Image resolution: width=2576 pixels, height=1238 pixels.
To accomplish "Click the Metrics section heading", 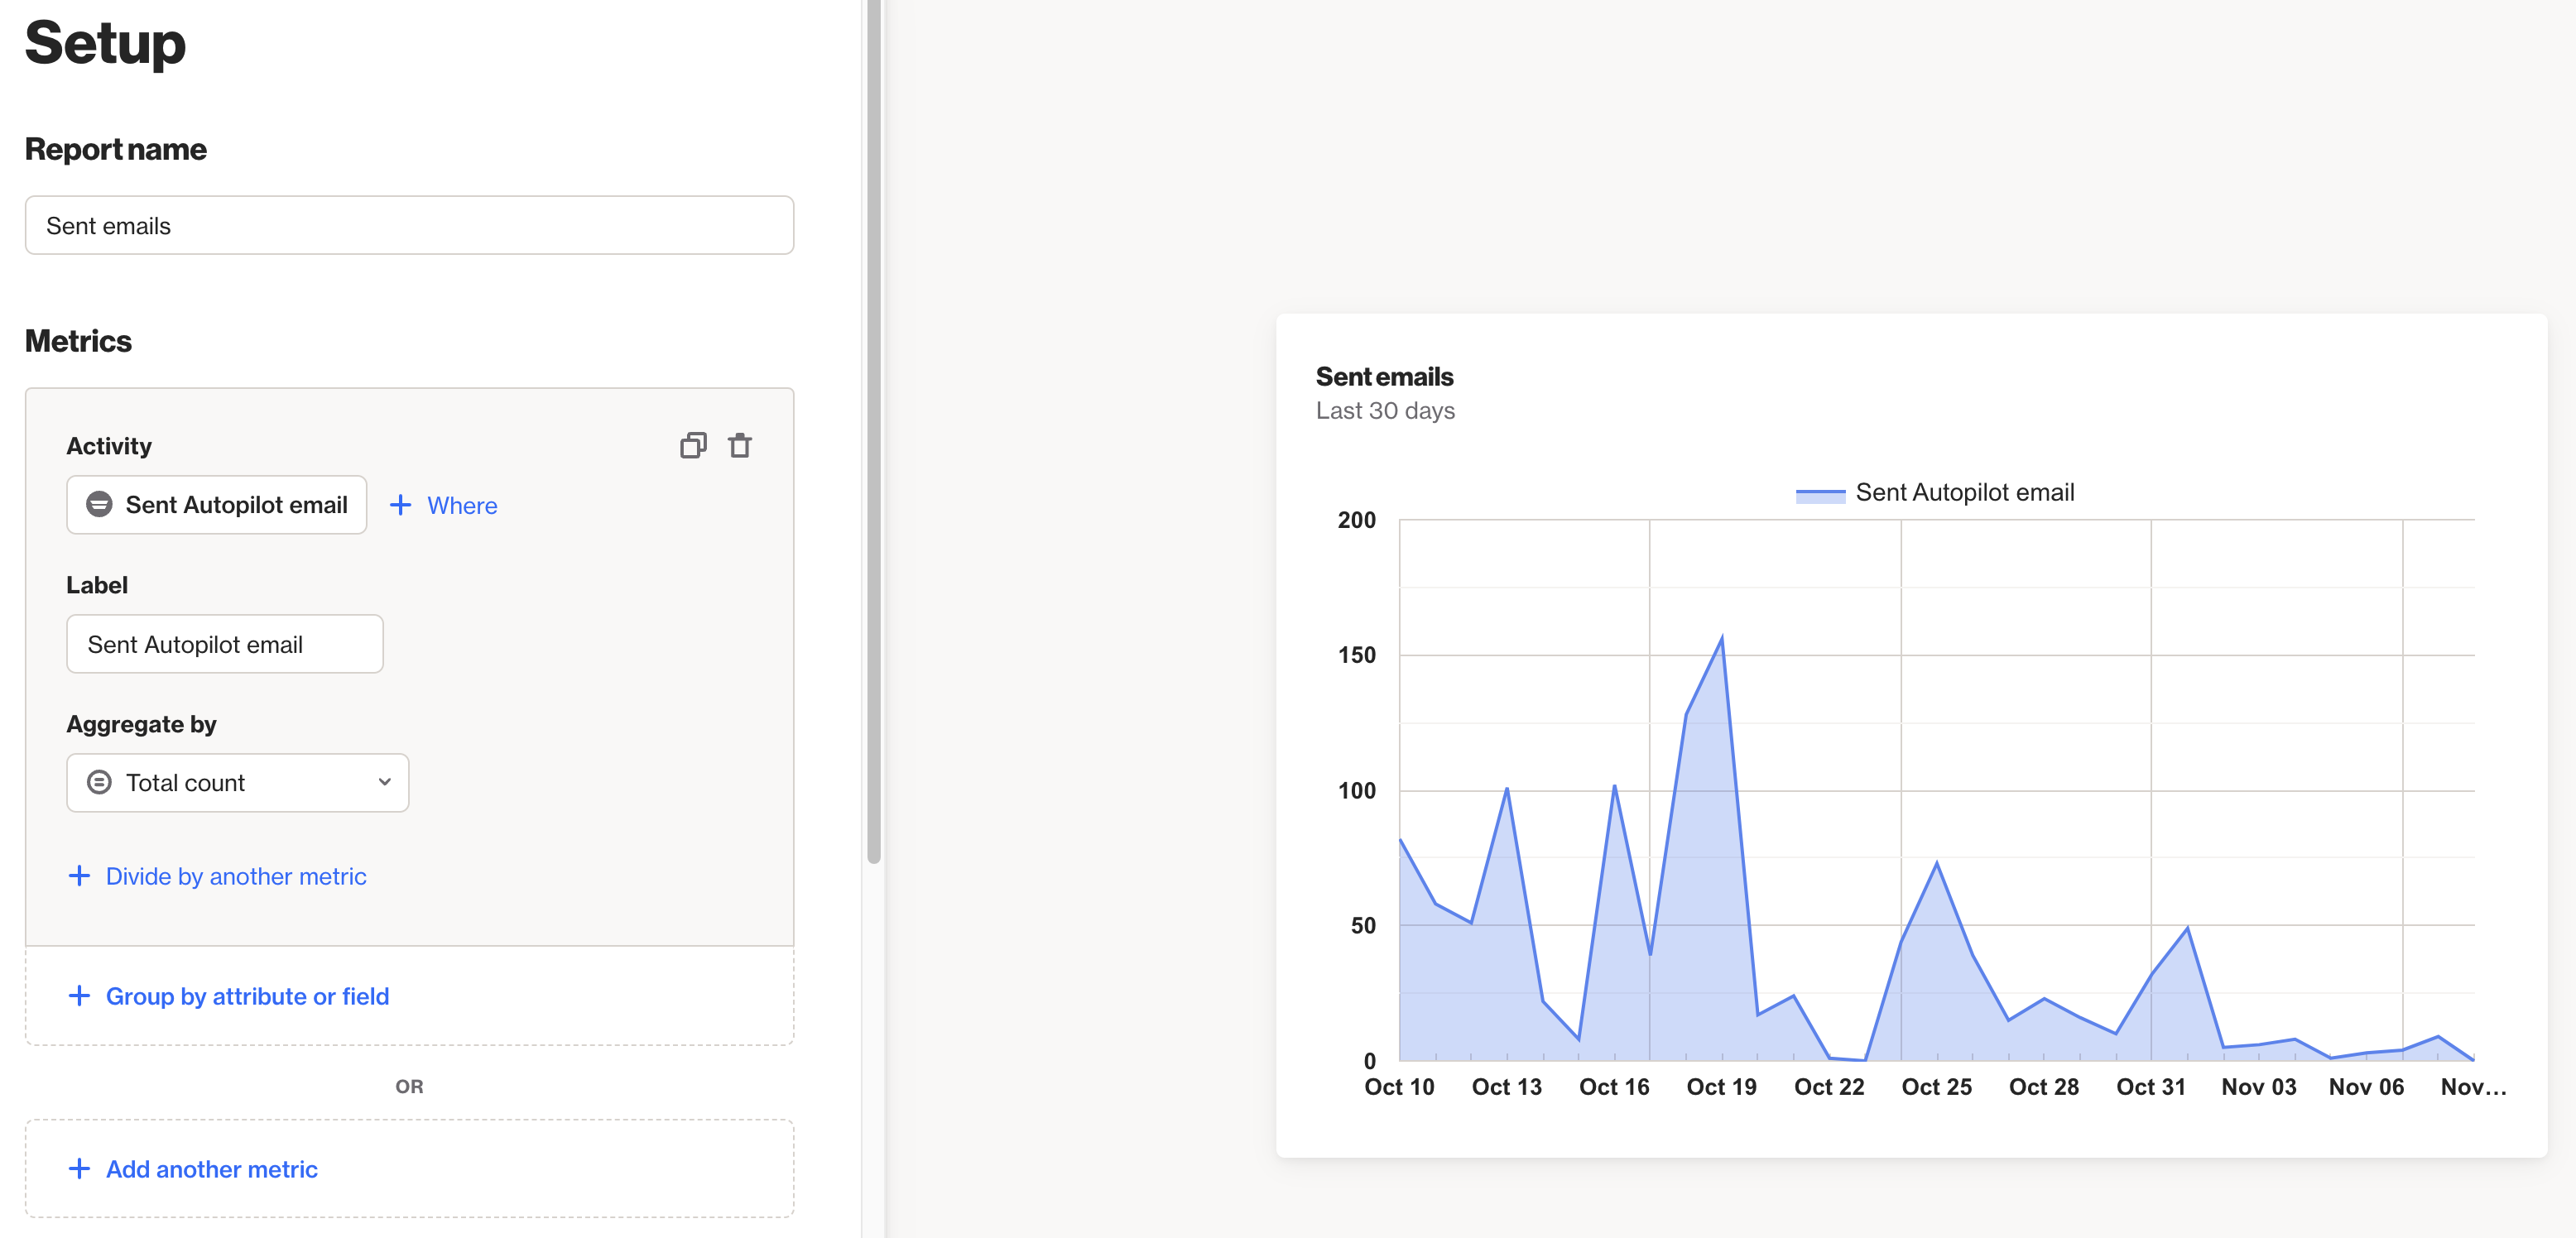I will (x=78, y=341).
